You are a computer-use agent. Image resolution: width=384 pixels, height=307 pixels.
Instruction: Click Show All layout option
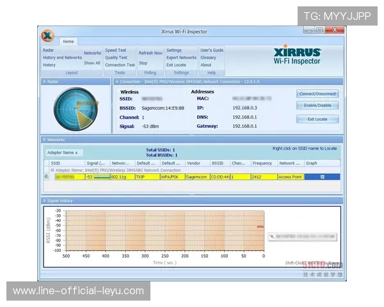click(x=92, y=63)
